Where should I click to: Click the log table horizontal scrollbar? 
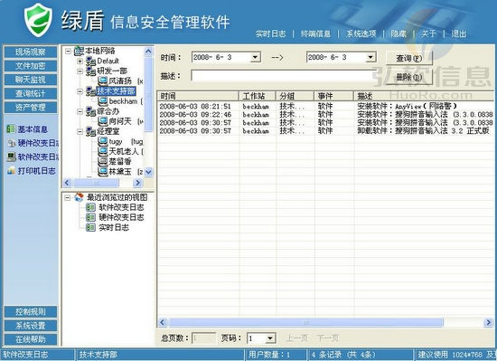[325, 322]
